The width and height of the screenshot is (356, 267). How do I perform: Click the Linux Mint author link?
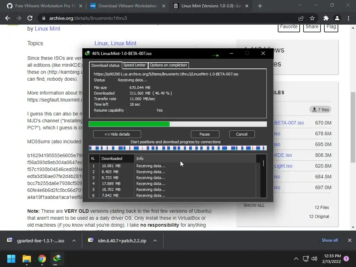(47, 29)
